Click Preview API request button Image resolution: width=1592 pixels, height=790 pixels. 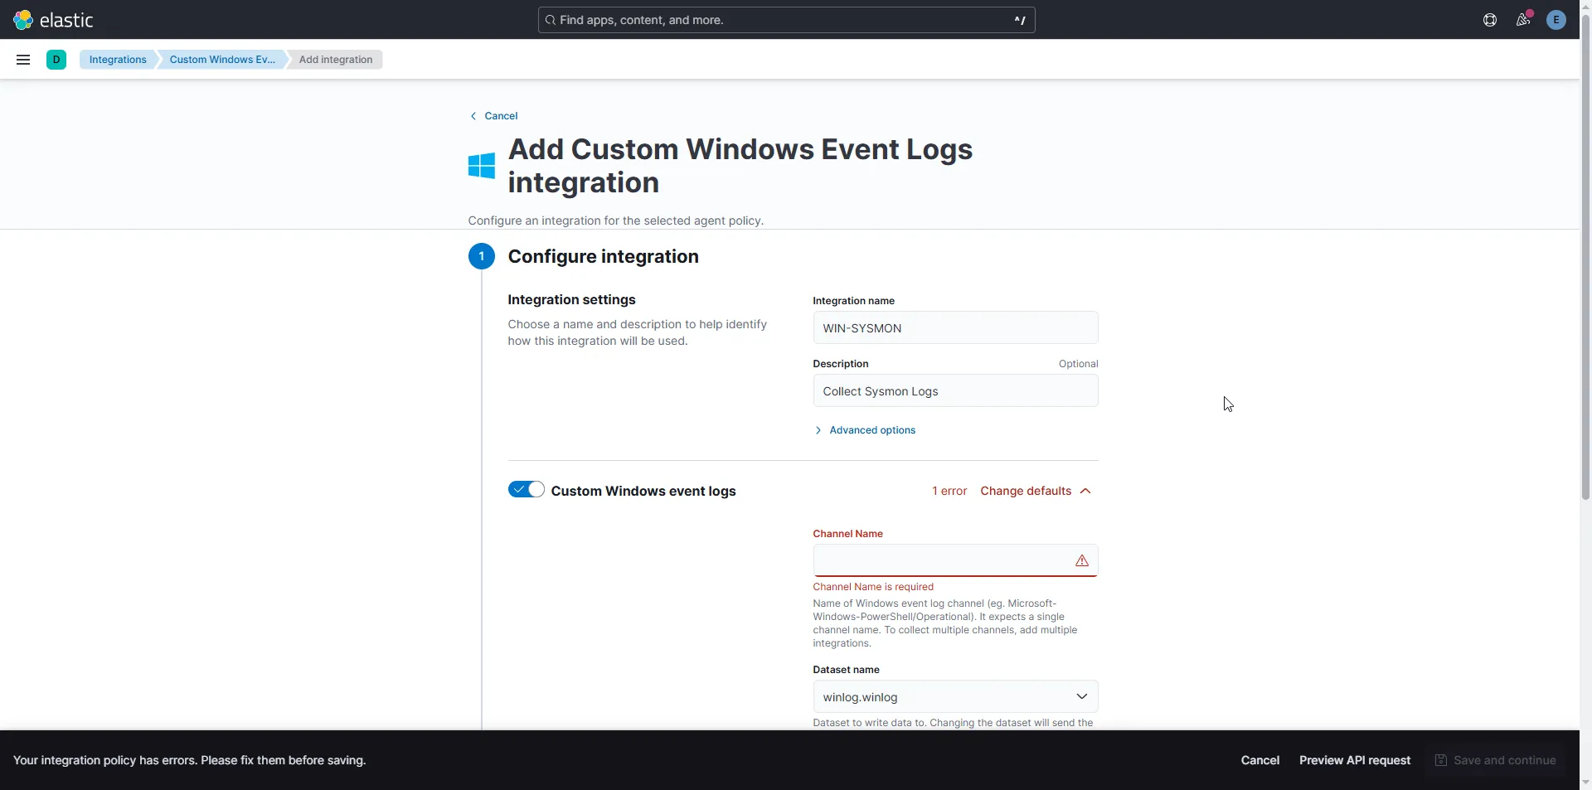(1354, 760)
